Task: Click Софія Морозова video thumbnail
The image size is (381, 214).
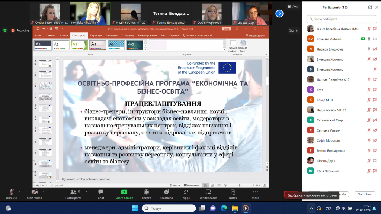Action: pyautogui.click(x=211, y=14)
